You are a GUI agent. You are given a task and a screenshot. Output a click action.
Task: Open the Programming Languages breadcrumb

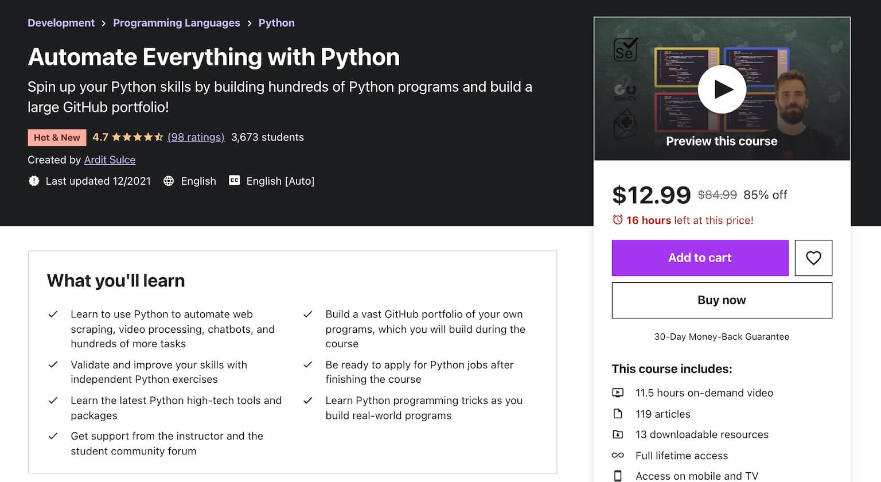point(177,23)
